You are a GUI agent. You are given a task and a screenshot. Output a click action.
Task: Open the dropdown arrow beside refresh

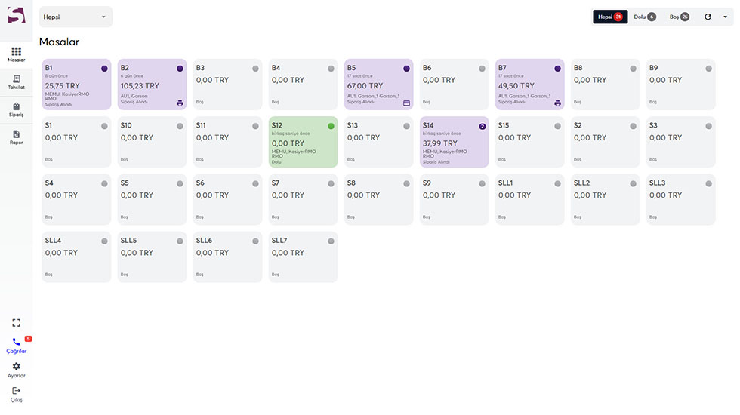point(726,17)
